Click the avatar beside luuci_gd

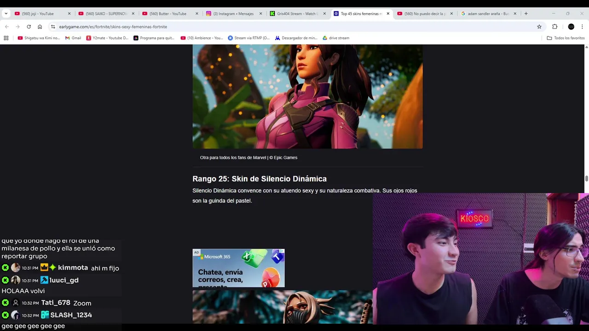tap(16, 280)
